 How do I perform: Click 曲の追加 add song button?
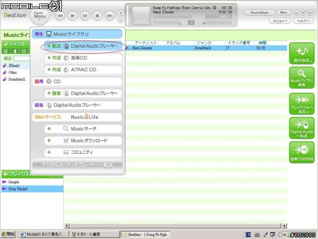click(x=302, y=53)
